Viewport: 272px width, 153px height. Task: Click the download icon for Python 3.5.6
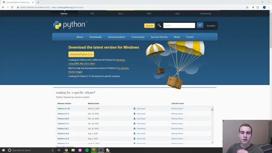click(135, 134)
